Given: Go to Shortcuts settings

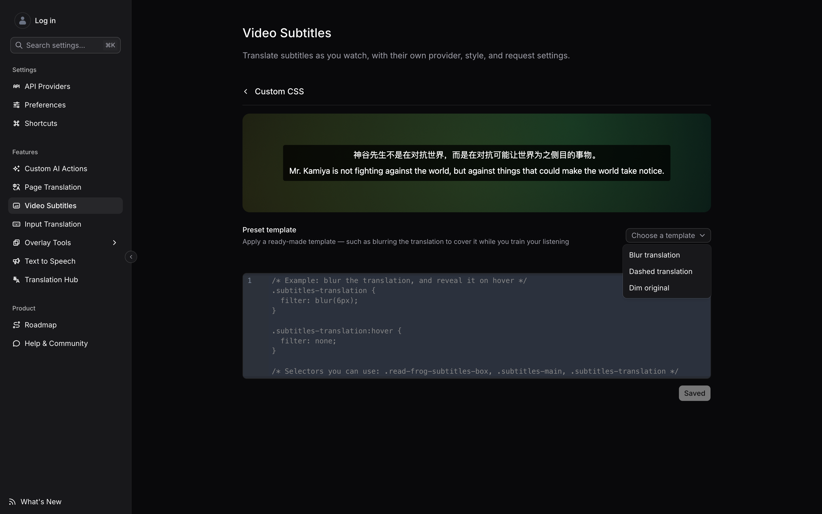Looking at the screenshot, I should click(x=66, y=123).
